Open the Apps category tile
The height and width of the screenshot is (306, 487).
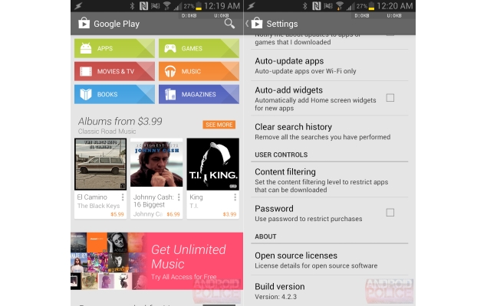(x=114, y=48)
